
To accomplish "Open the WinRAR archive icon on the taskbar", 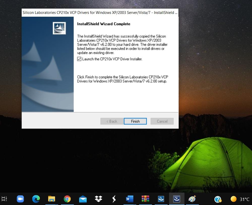I will tap(145, 199).
